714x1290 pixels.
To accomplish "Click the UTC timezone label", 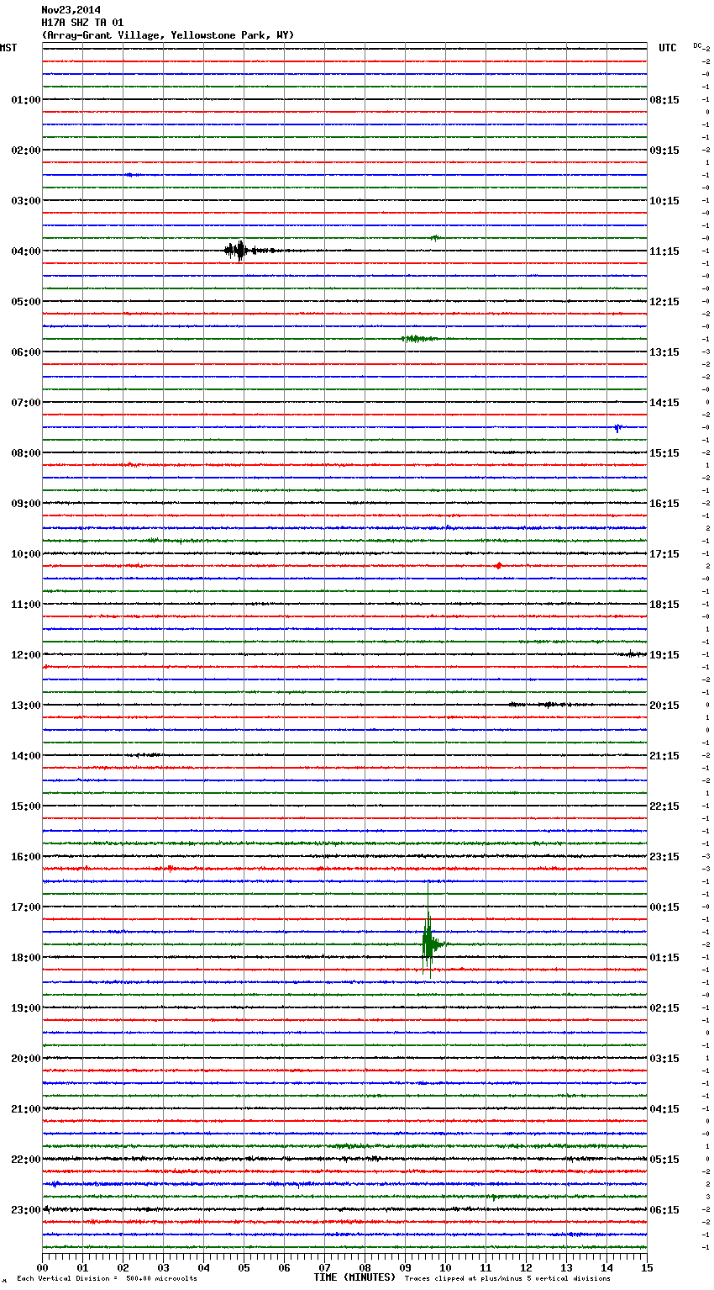I will pos(667,48).
